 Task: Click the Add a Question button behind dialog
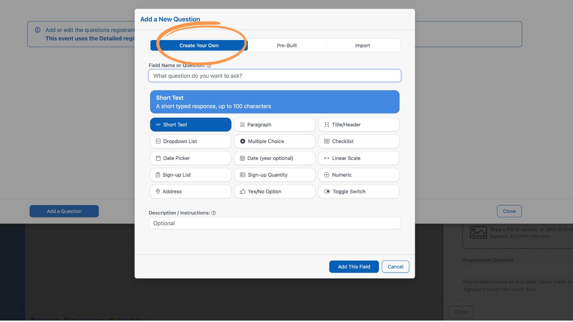[x=64, y=211]
